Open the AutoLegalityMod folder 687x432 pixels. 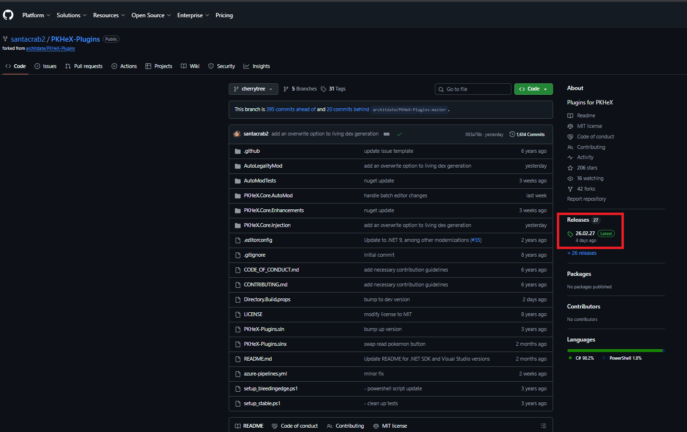263,166
